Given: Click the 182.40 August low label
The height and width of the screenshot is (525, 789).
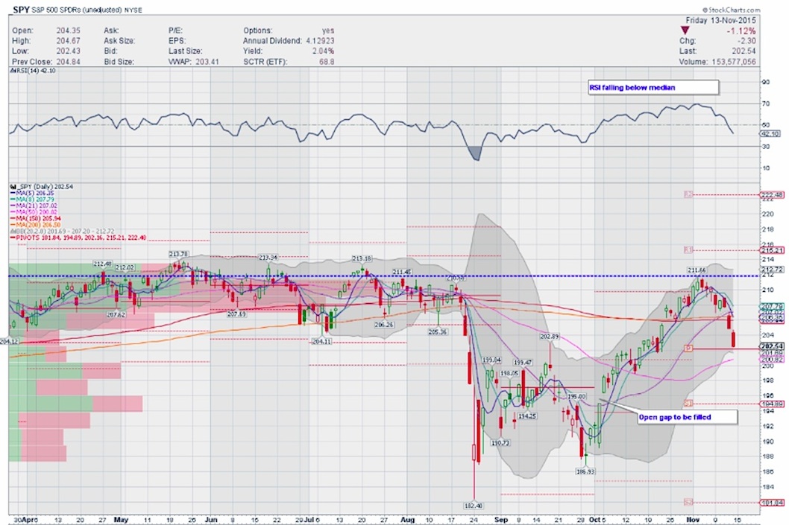Looking at the screenshot, I should [x=474, y=506].
